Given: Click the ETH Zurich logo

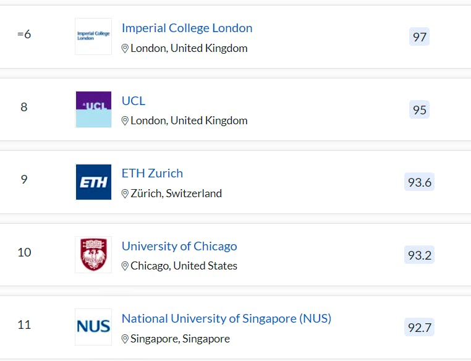Looking at the screenshot, I should [93, 182].
